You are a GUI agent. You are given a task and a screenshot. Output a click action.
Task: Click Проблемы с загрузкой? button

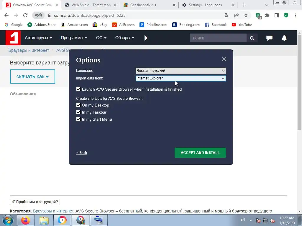click(x=35, y=202)
